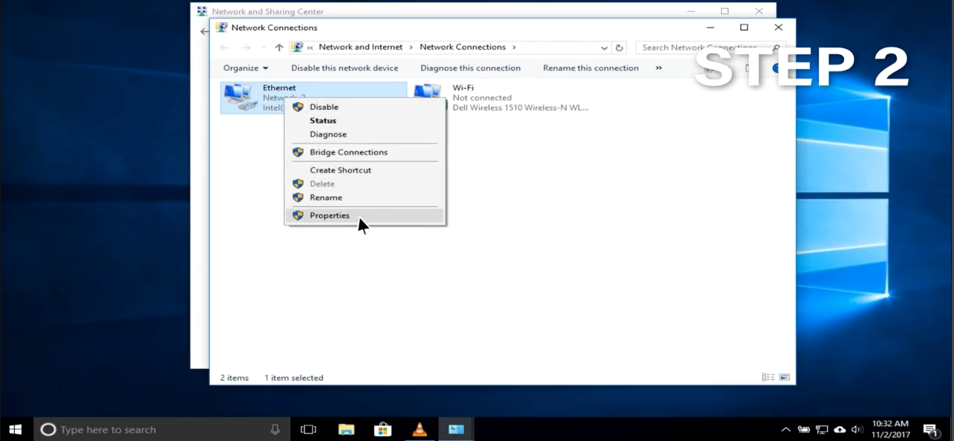Open File Explorer from the taskbar
The height and width of the screenshot is (441, 954).
346,429
